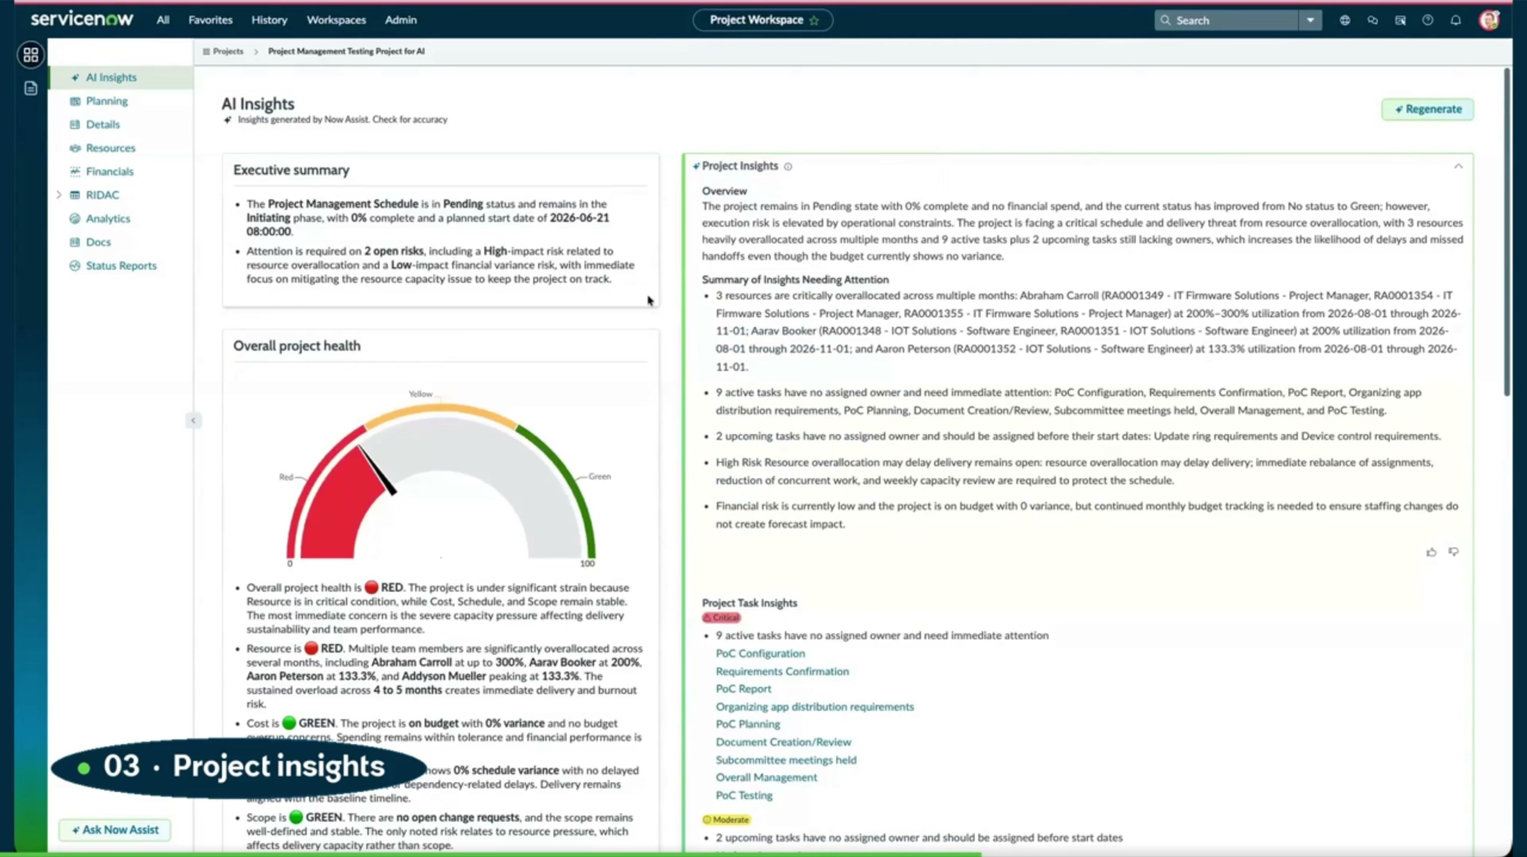Click Ask Now Assist button
The image size is (1527, 857).
pyautogui.click(x=114, y=830)
